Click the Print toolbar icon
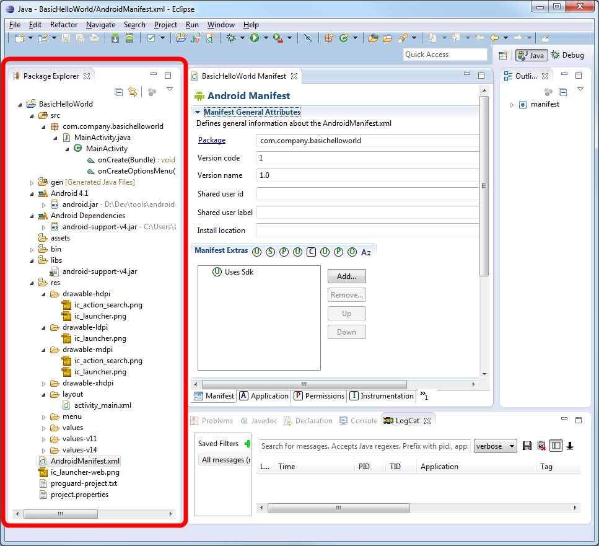This screenshot has width=599, height=546. 94,38
